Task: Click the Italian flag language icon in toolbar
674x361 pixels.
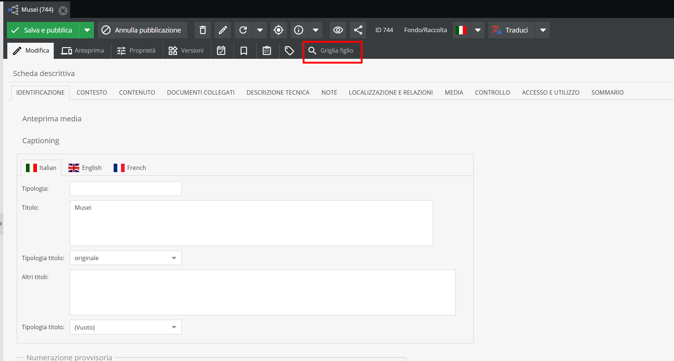Action: click(461, 30)
